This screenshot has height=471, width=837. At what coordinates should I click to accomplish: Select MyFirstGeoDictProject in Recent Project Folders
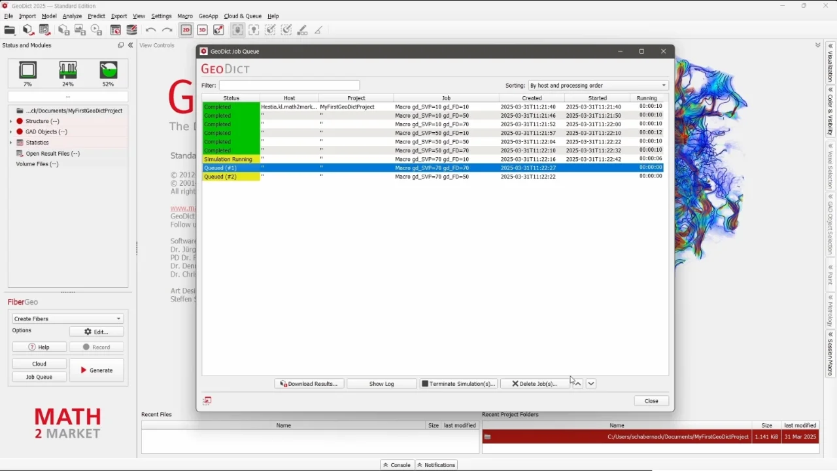click(651, 437)
